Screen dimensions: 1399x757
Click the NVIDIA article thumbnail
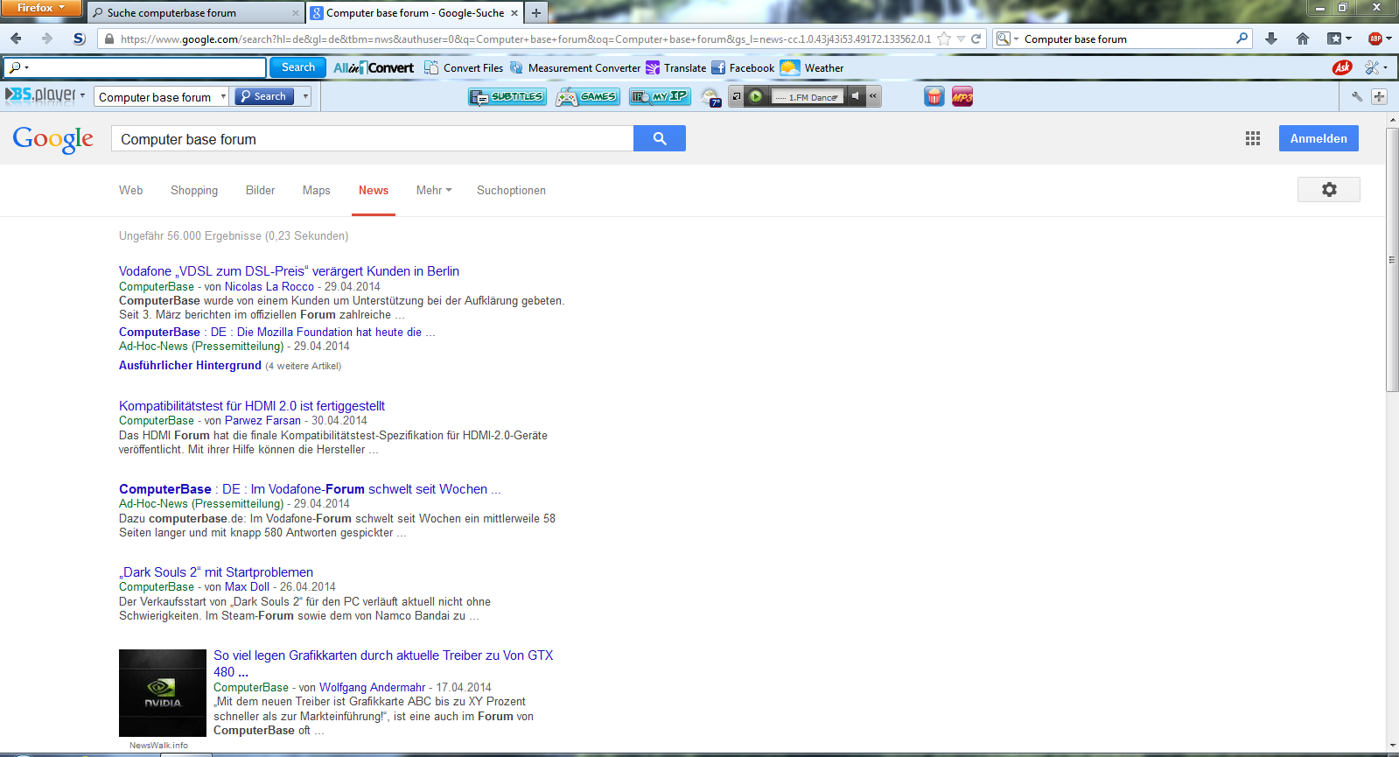[163, 693]
